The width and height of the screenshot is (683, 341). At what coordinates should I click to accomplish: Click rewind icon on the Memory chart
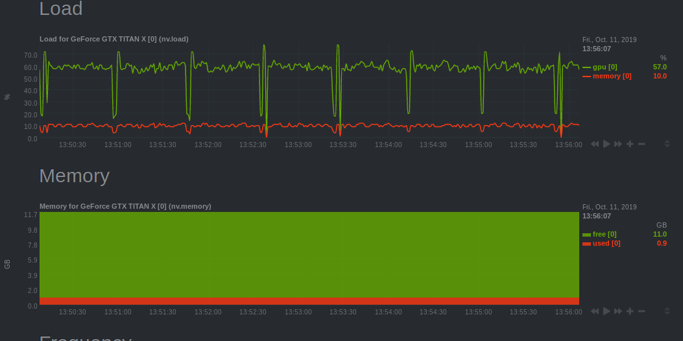[594, 311]
